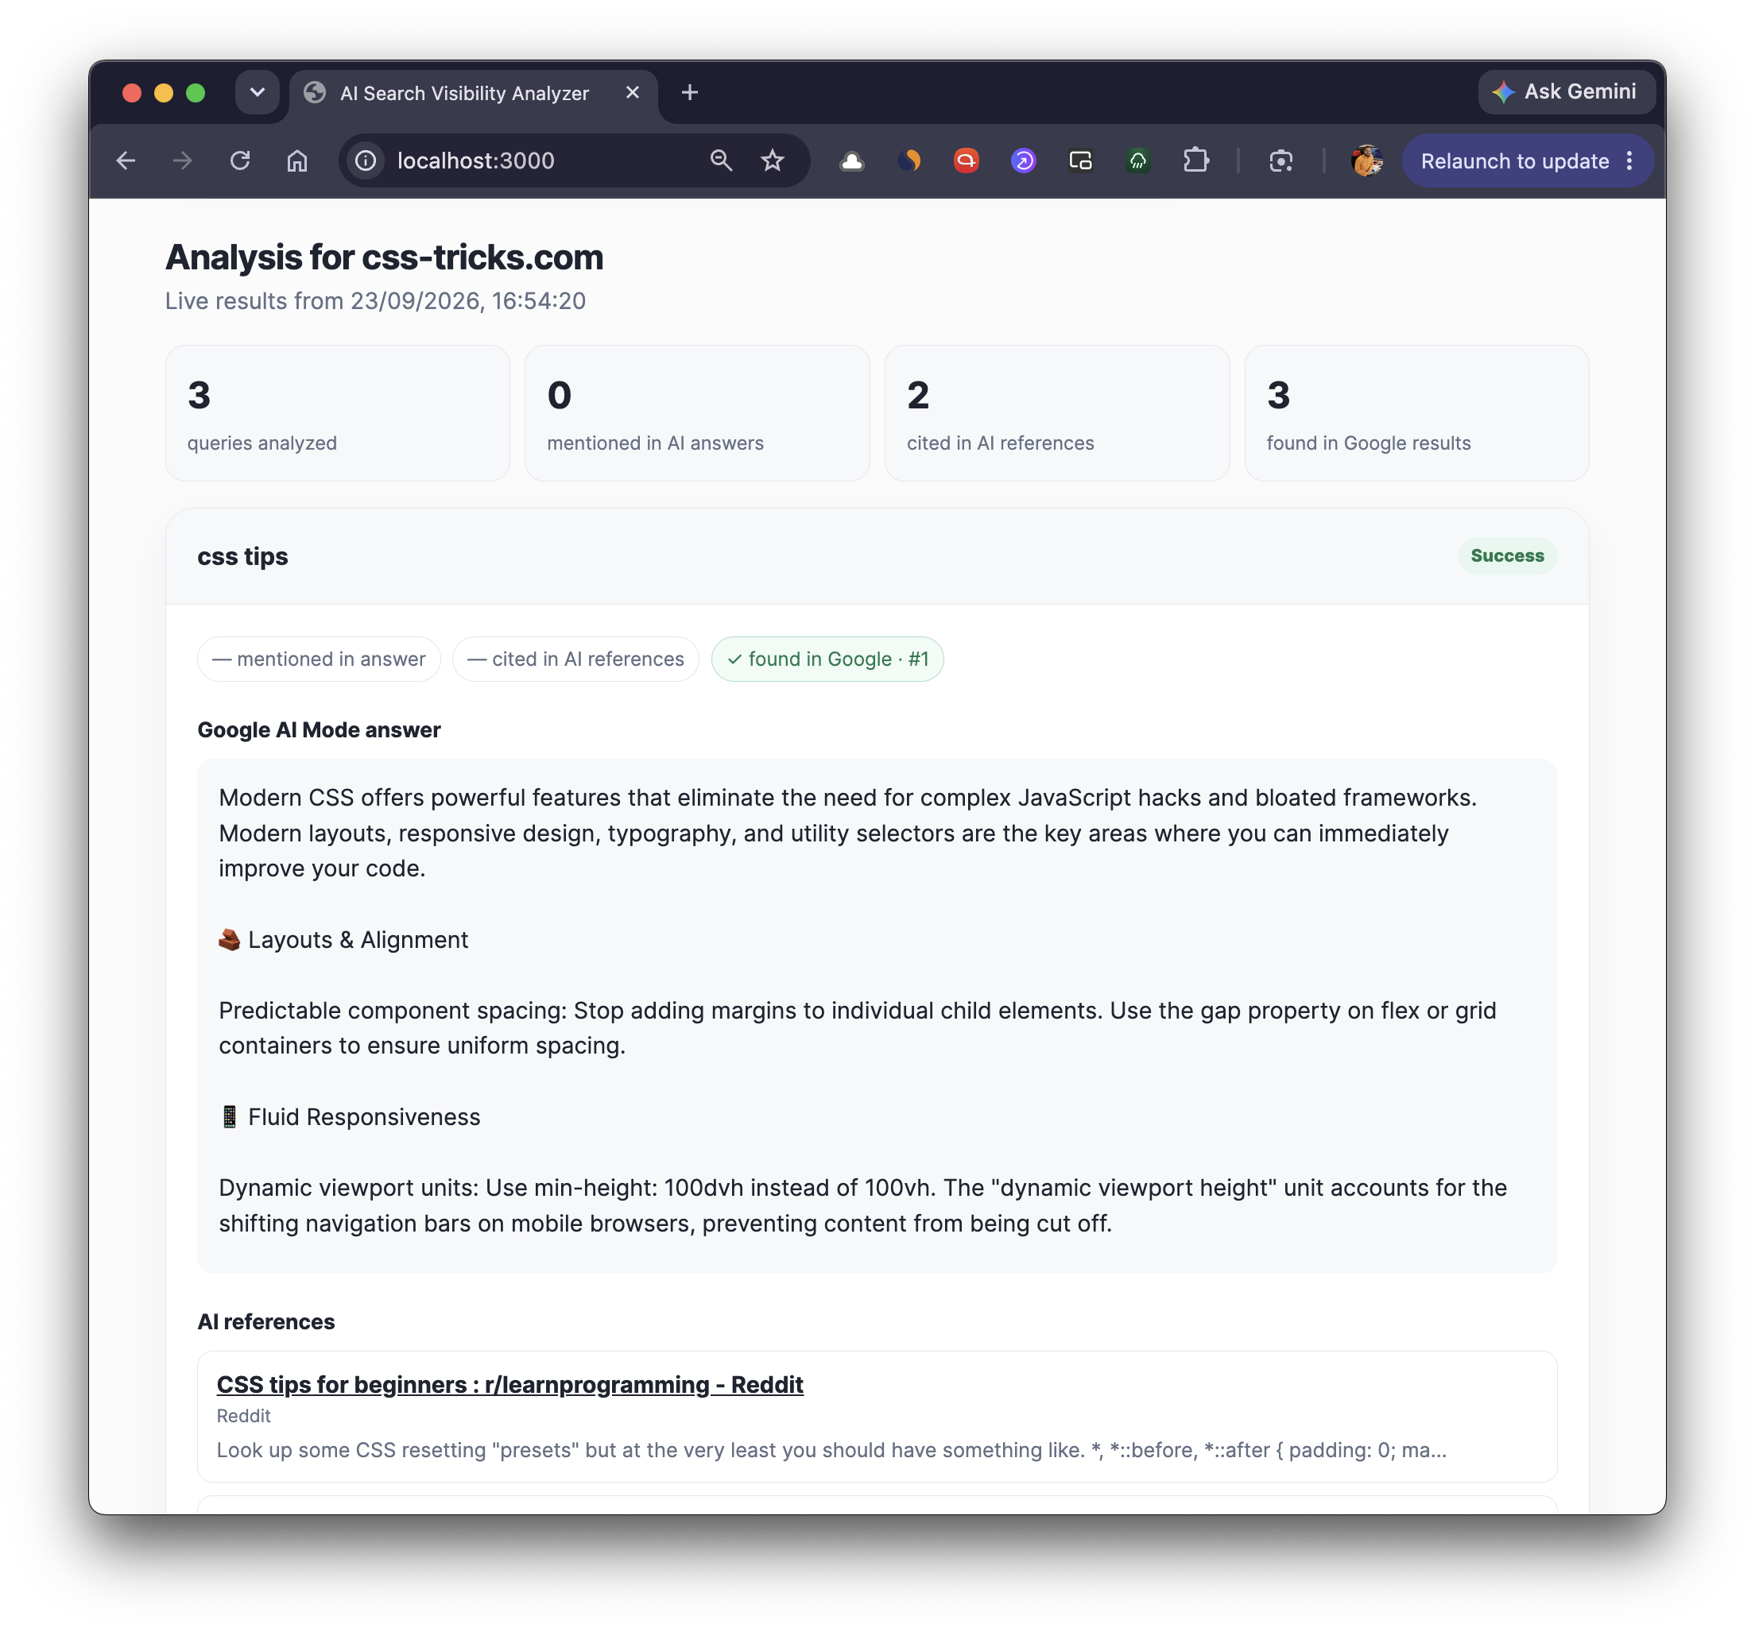Viewport: 1755px width, 1632px height.
Task: Open a new browser tab
Action: click(689, 93)
